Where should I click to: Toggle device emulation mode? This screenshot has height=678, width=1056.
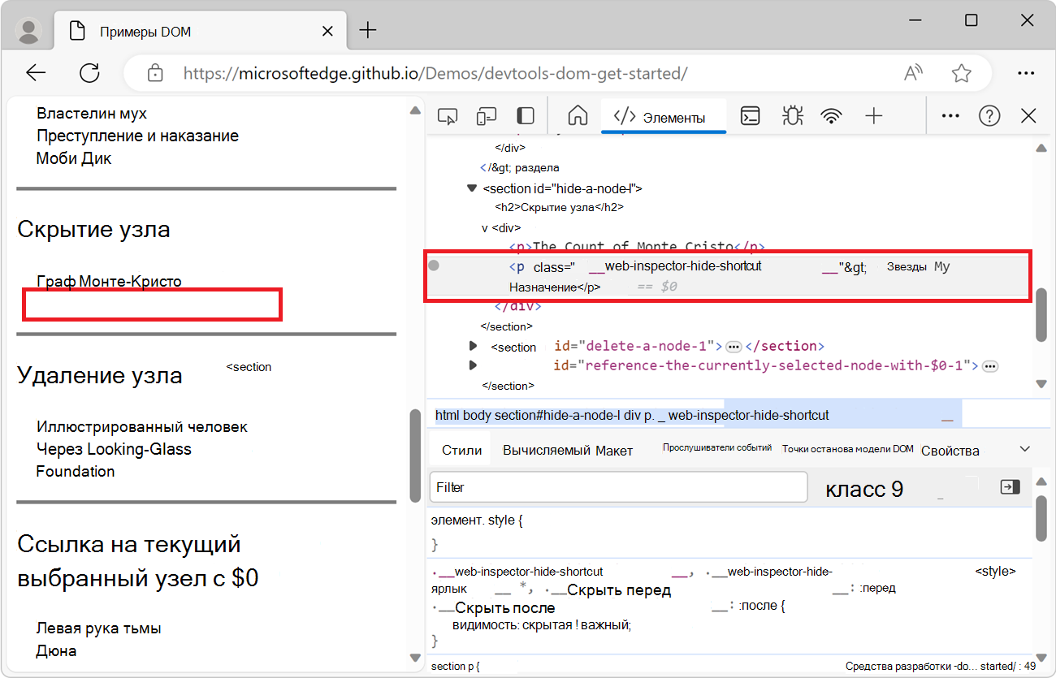pyautogui.click(x=486, y=115)
